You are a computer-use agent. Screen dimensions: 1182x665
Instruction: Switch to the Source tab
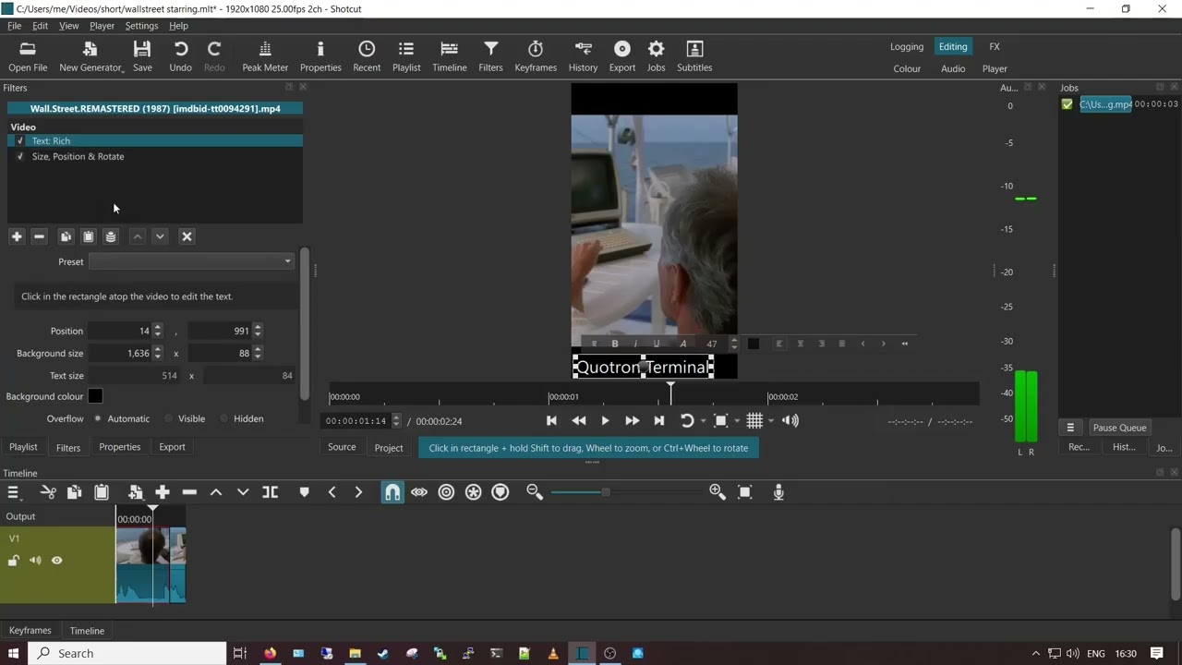pos(342,447)
